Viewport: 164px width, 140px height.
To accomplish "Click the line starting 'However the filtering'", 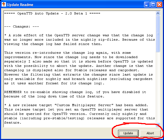I will (78, 75).
